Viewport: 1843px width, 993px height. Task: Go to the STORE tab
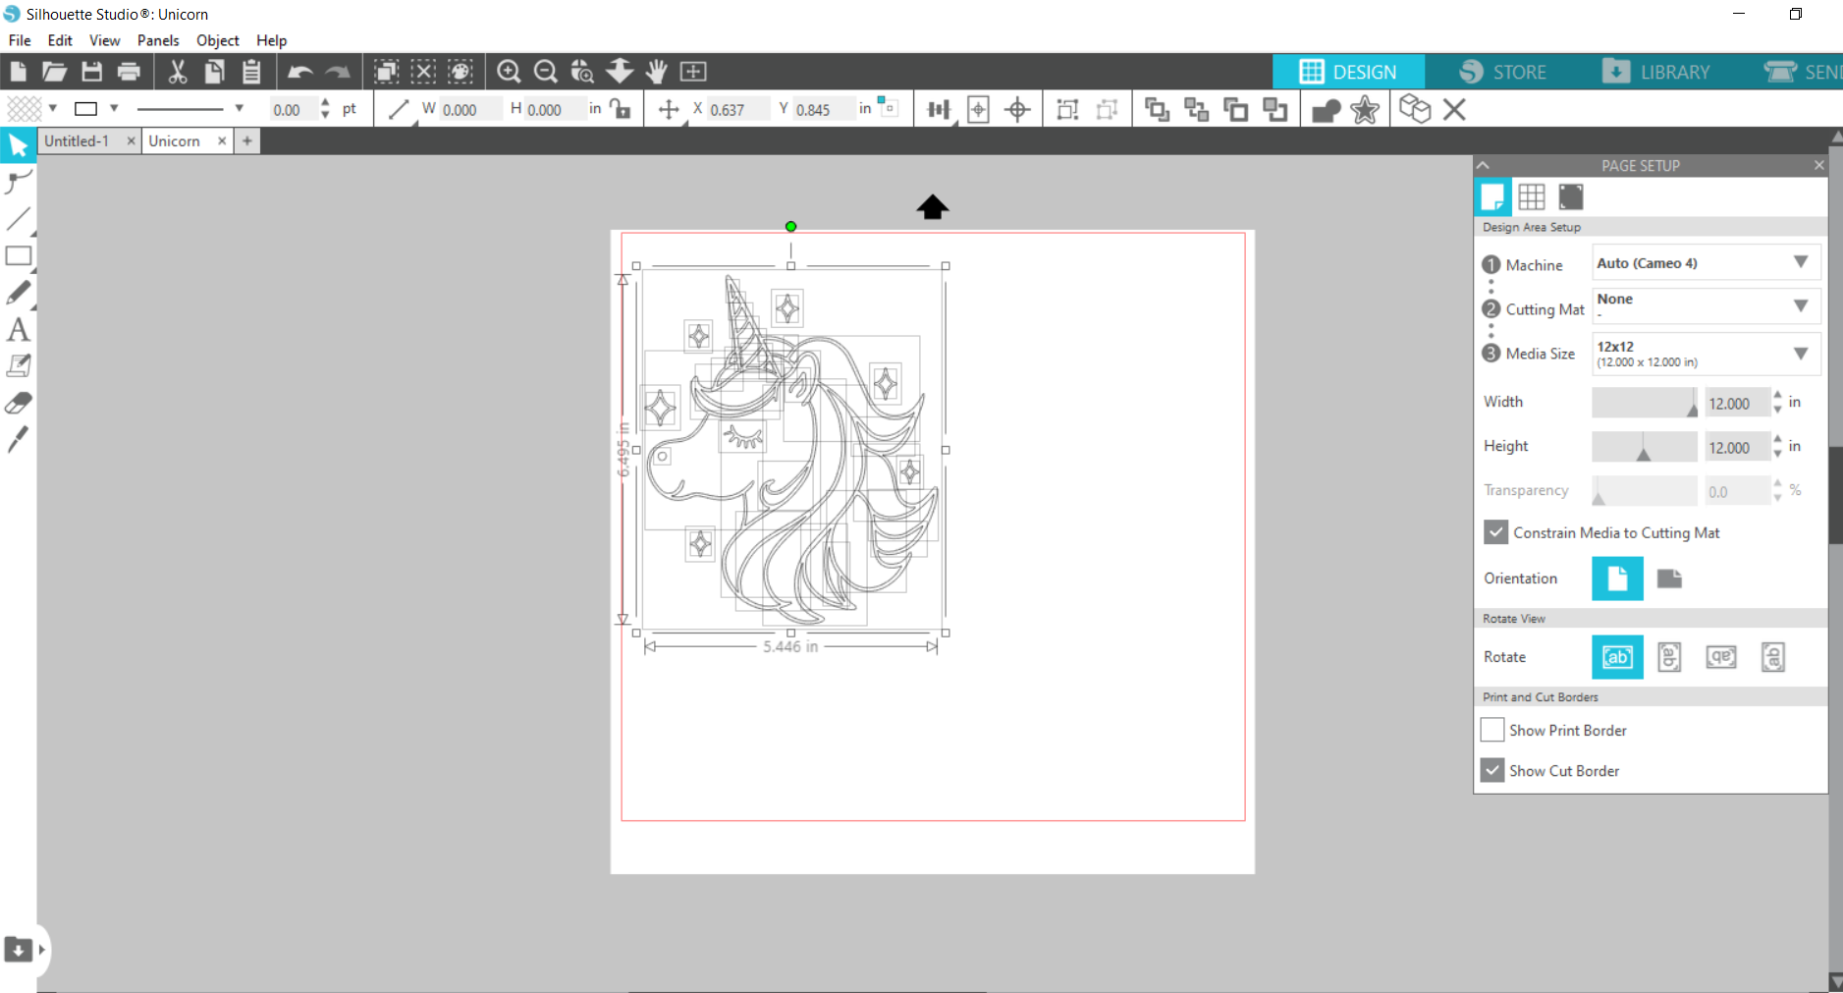(1503, 72)
